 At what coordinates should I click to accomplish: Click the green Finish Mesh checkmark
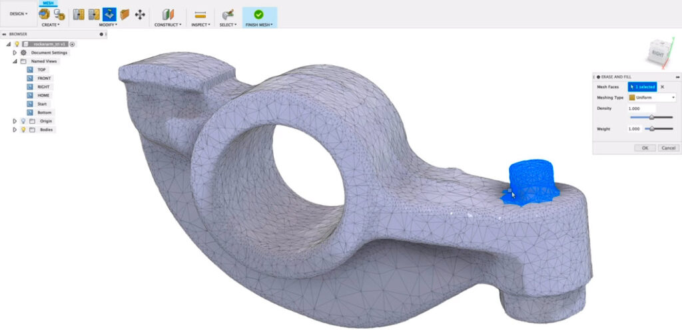[259, 15]
